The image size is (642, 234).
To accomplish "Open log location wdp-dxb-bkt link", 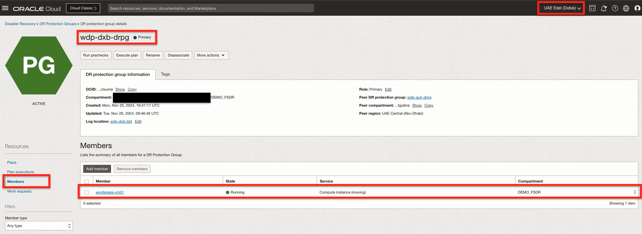I will coord(121,121).
